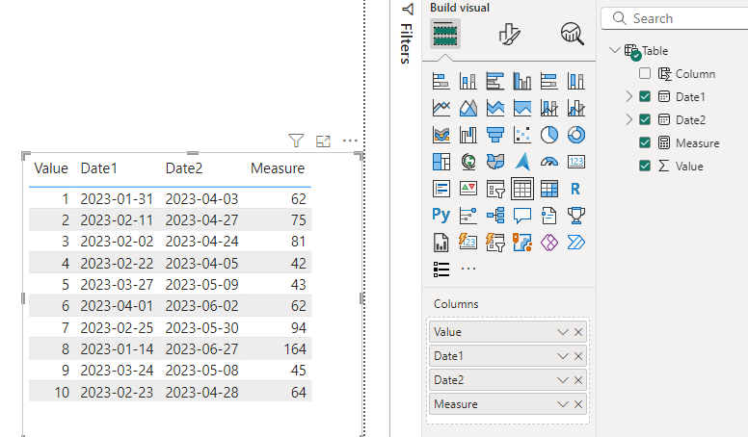Select the area chart visual
The width and height of the screenshot is (748, 437).
(467, 108)
